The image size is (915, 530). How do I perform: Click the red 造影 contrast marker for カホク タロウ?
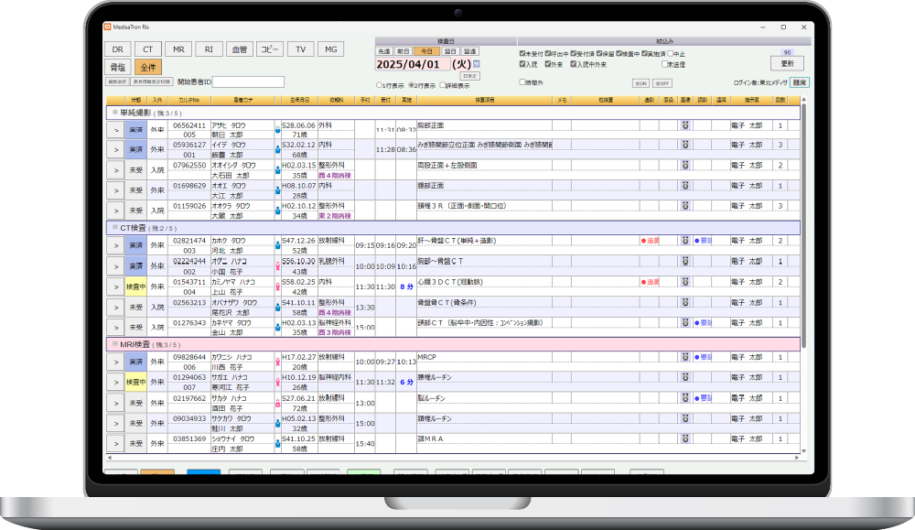(x=650, y=241)
